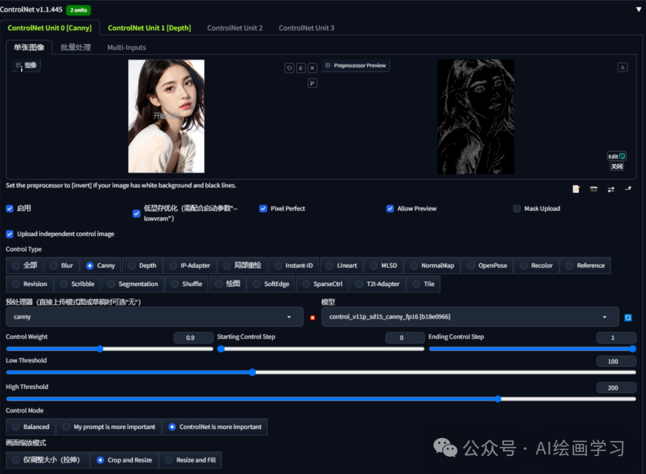Click the camera icon to capture webcam input

pos(594,188)
